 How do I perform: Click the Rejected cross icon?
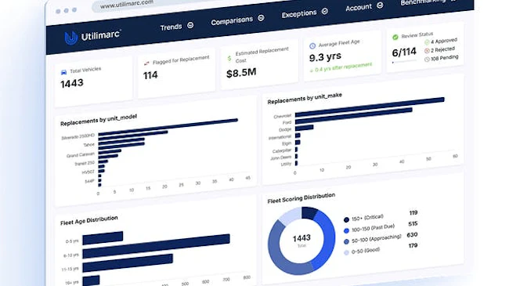(x=427, y=50)
